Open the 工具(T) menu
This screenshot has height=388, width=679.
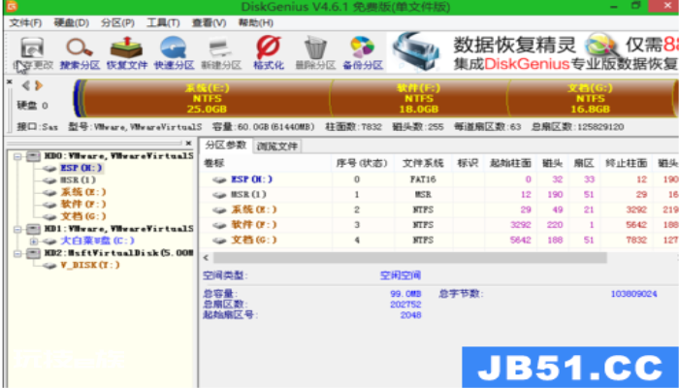[163, 22]
